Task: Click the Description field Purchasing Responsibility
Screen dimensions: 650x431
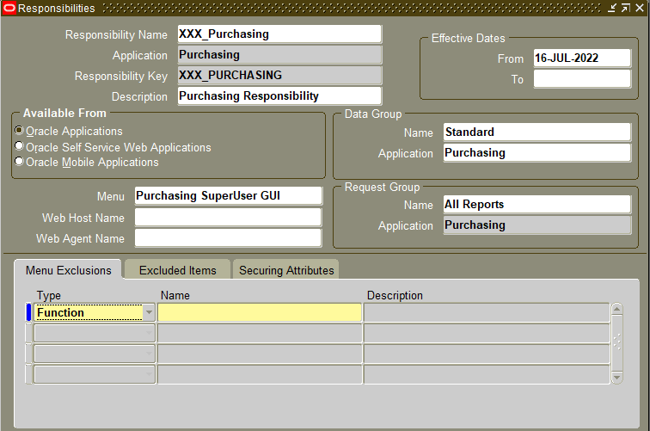Action: point(279,95)
